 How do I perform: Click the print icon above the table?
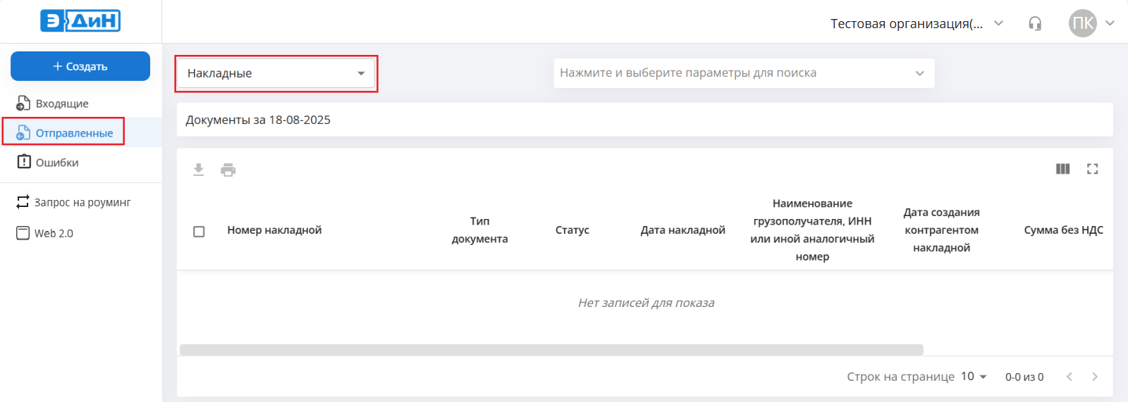(228, 170)
